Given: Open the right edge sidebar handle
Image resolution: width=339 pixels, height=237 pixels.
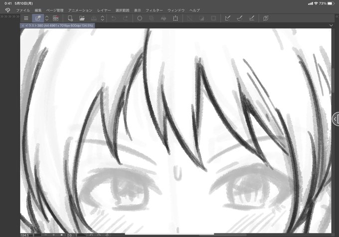Looking at the screenshot, I should click(336, 119).
